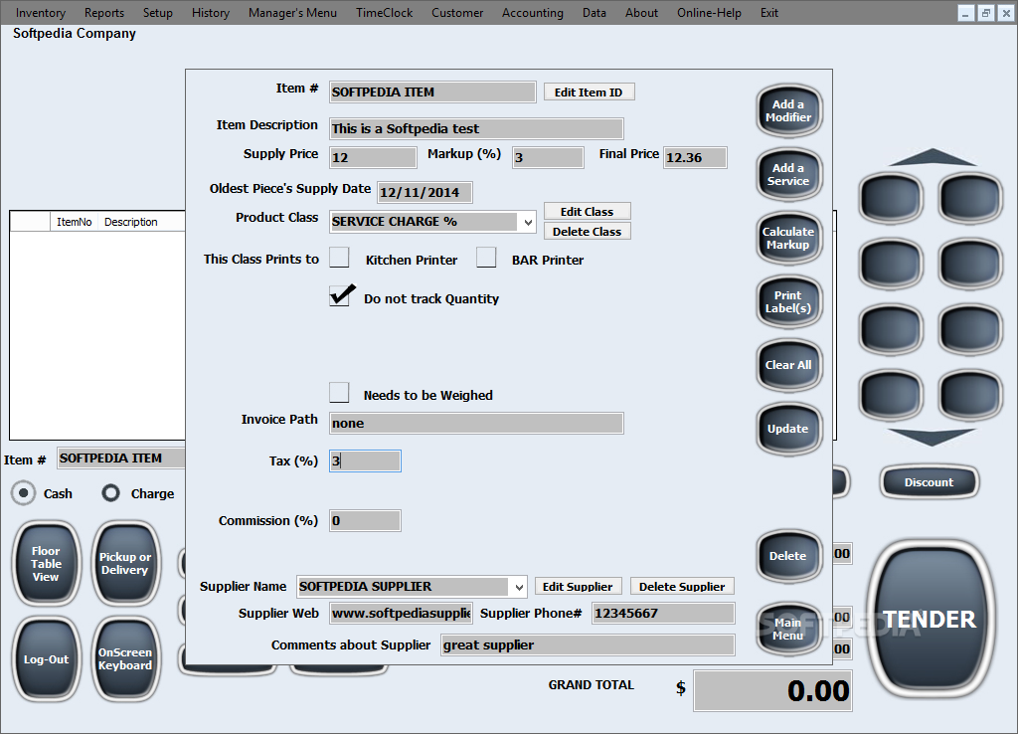Screen dimensions: 1018x734
Task: Open the History menu
Action: click(211, 12)
